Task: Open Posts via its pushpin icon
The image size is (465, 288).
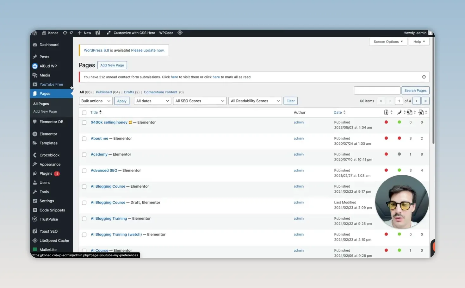Action: click(35, 57)
